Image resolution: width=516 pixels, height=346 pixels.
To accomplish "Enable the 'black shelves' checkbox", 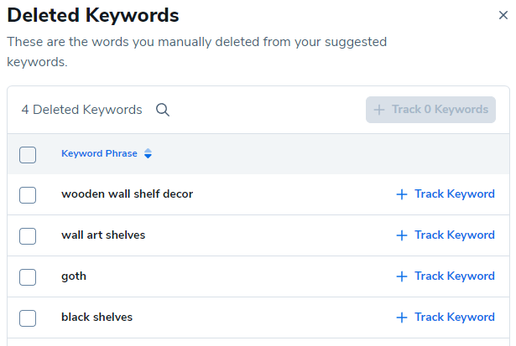I will point(28,318).
